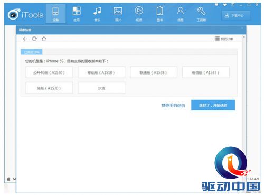The width and height of the screenshot is (264, 195).
Task: Go to home via the house icon
Action: pyautogui.click(x=44, y=39)
